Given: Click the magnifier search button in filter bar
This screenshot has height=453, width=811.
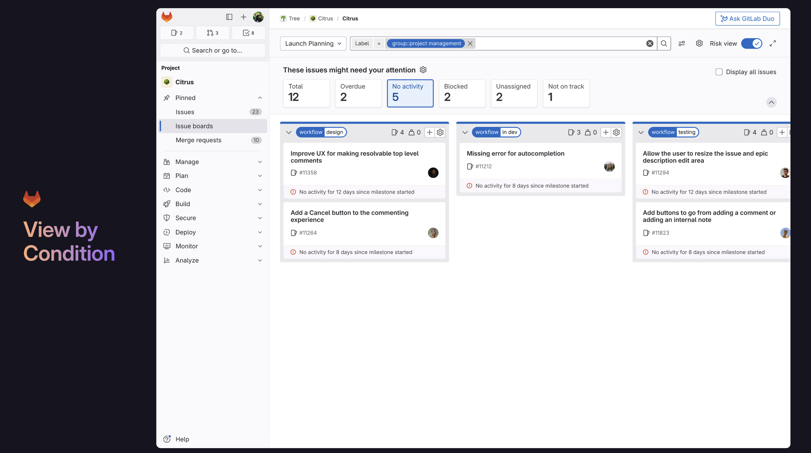Looking at the screenshot, I should click(664, 43).
